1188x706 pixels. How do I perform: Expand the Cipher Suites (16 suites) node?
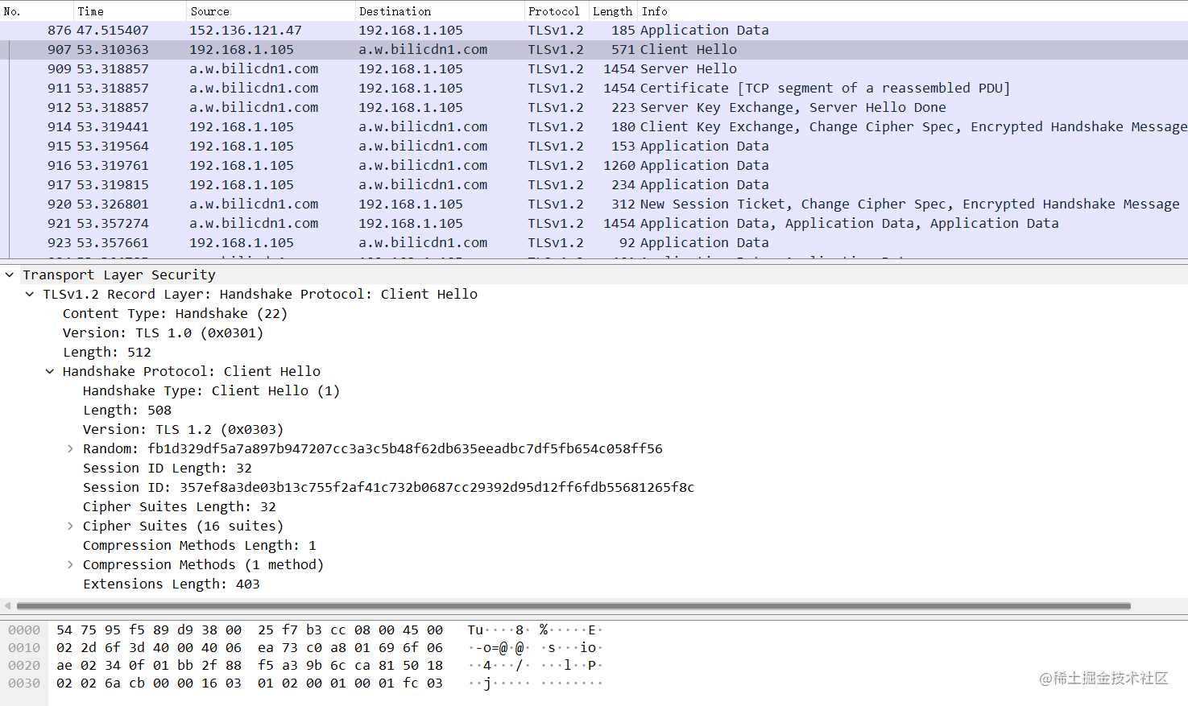[x=70, y=526]
